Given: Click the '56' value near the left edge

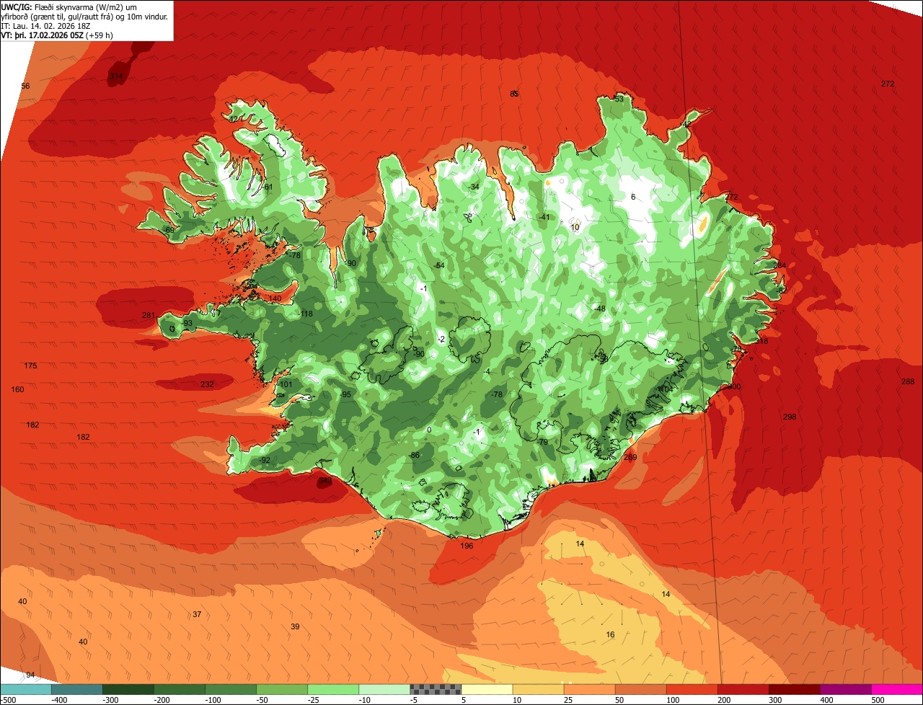Looking at the screenshot, I should click(25, 86).
